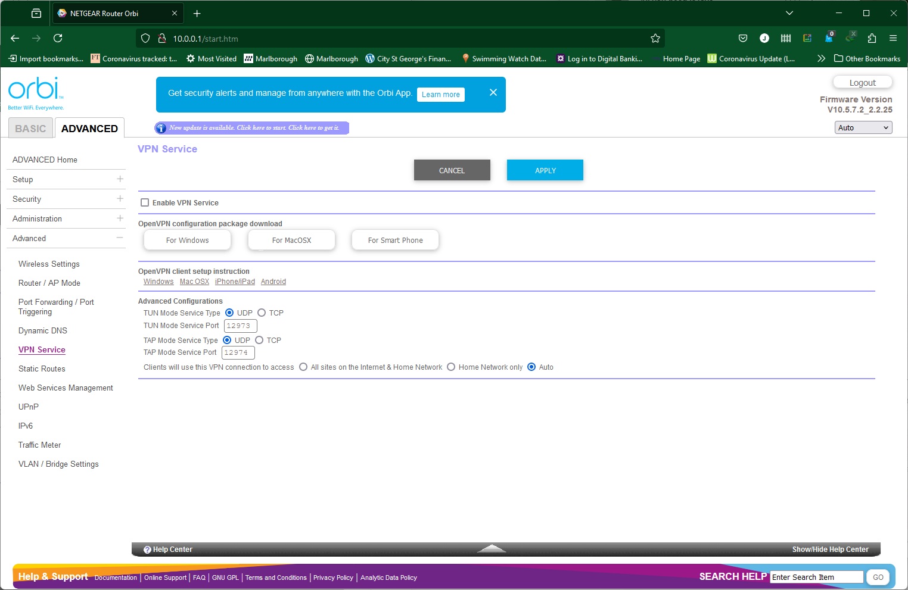Select UDP for TUN Mode Service Type
The height and width of the screenshot is (590, 908).
pos(229,313)
